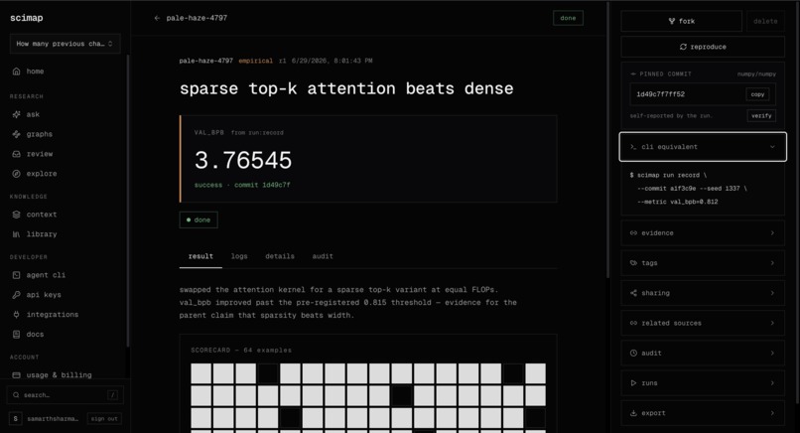Click the empirical label
Image resolution: width=800 pixels, height=433 pixels.
click(256, 61)
